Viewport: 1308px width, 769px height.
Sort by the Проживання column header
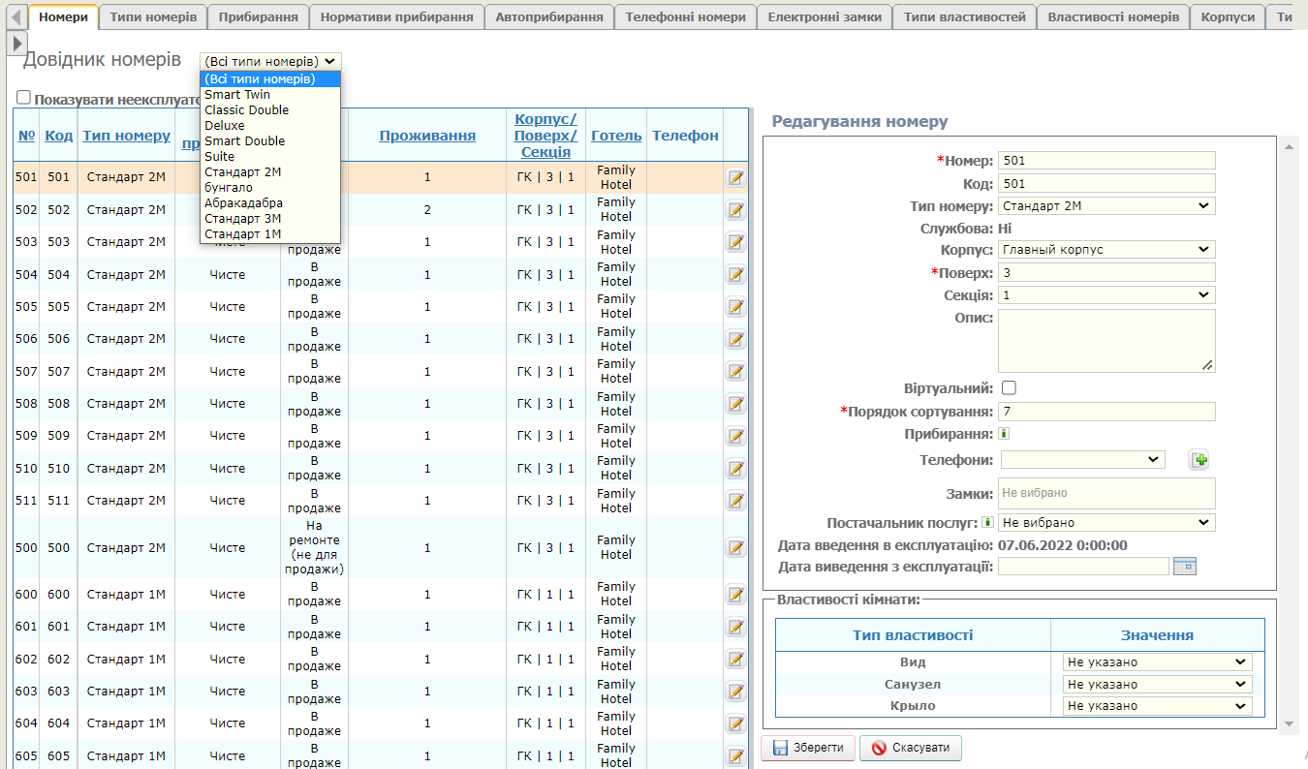click(426, 136)
